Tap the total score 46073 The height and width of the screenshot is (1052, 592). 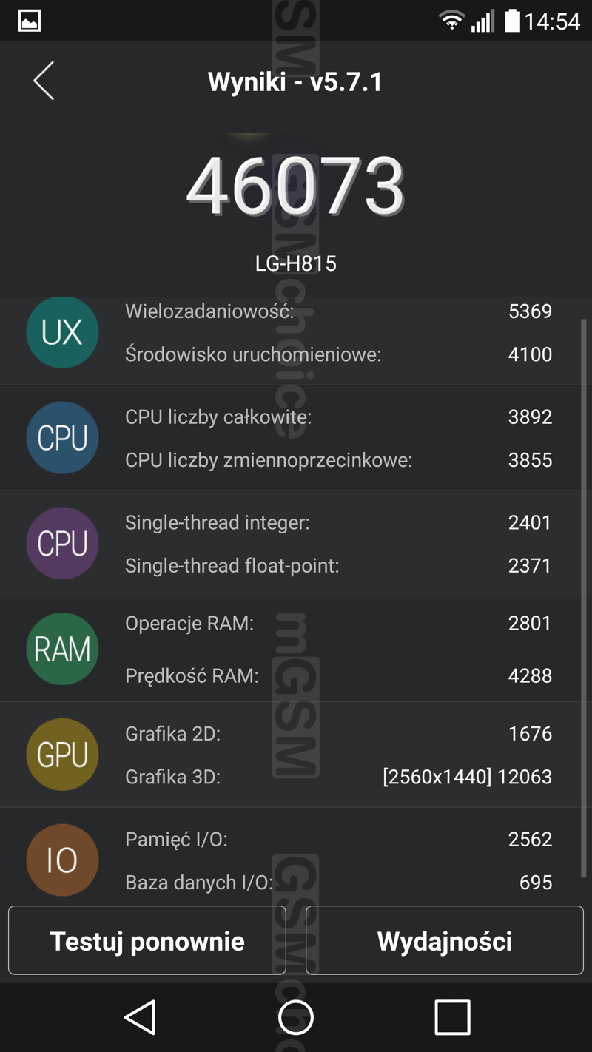pos(296,186)
